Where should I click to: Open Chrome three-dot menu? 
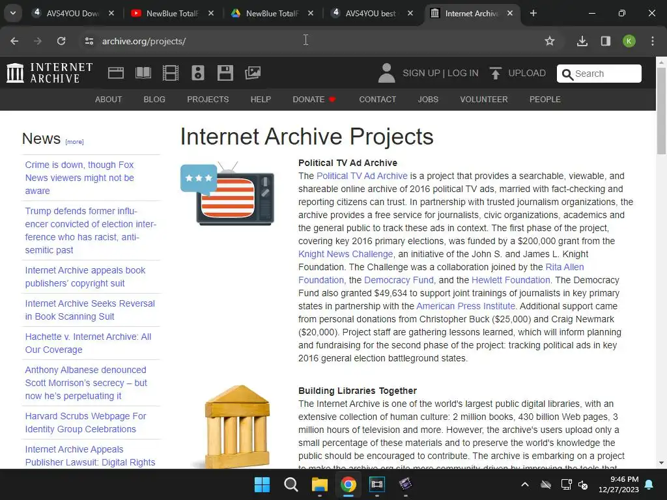click(653, 41)
